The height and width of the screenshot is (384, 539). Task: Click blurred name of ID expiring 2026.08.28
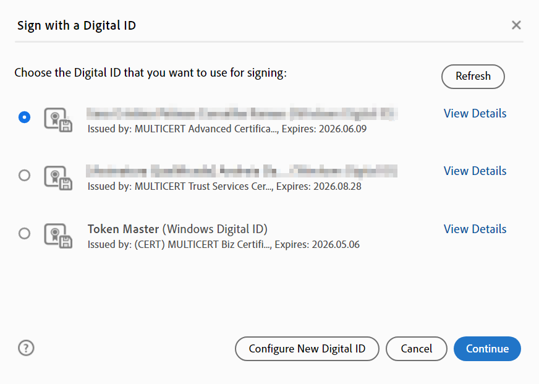pyautogui.click(x=241, y=171)
